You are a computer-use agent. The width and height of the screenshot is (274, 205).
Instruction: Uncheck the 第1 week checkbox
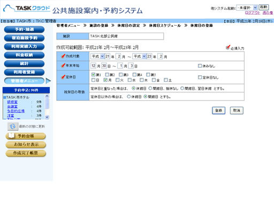coord(93,74)
